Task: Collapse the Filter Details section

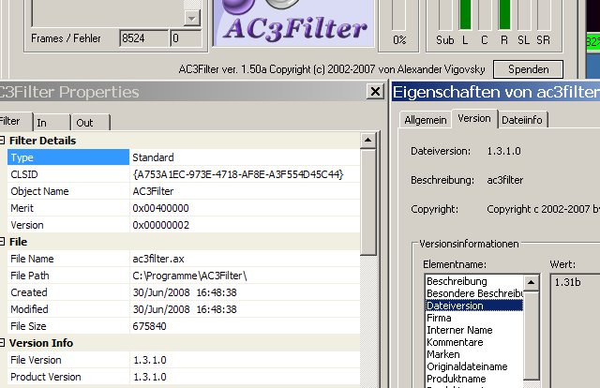Action: (2, 140)
